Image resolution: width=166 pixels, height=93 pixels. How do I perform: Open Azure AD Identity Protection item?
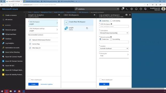pyautogui.click(x=14, y=75)
